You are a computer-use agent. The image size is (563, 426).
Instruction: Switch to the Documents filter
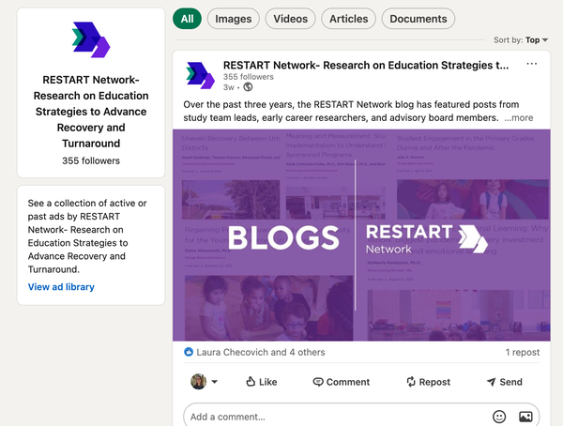(418, 19)
